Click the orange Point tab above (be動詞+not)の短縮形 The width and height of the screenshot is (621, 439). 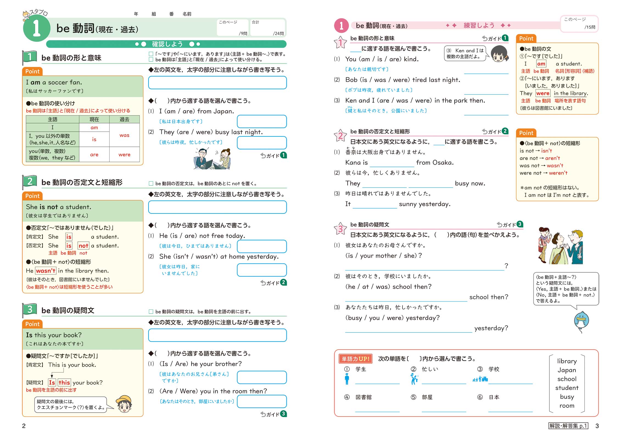tap(526, 133)
